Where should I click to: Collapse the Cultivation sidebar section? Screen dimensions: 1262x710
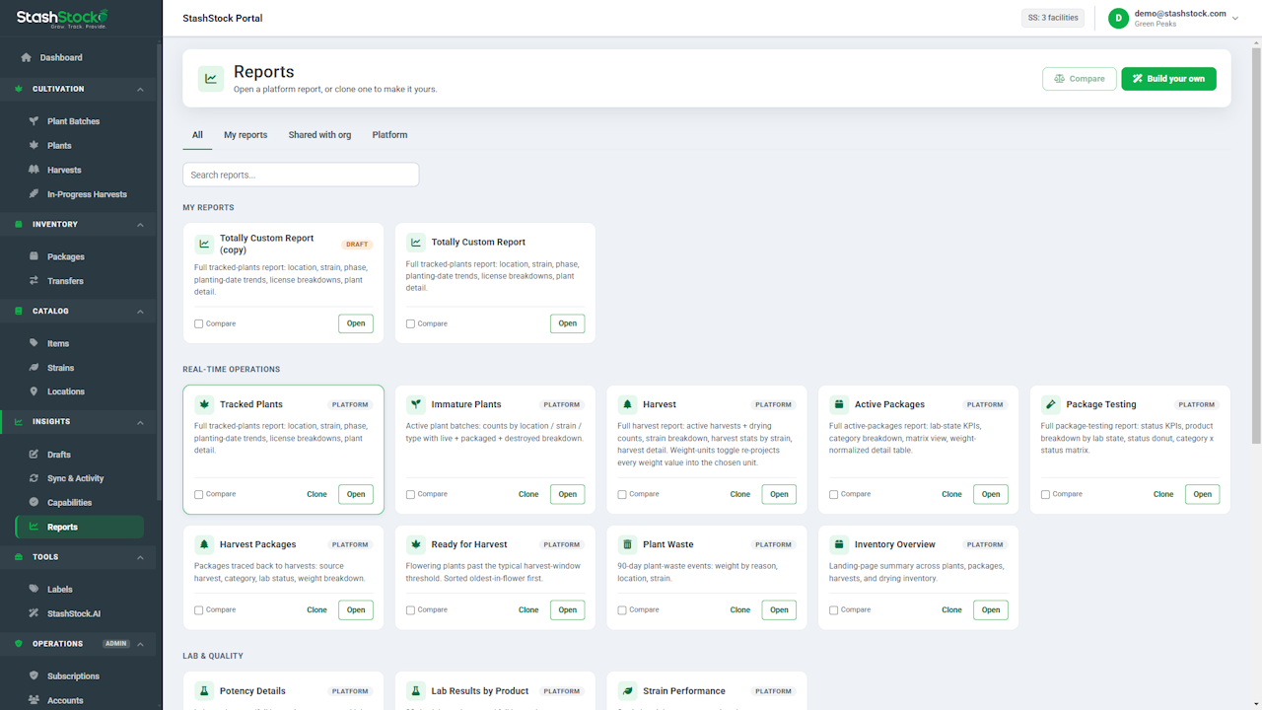click(140, 89)
